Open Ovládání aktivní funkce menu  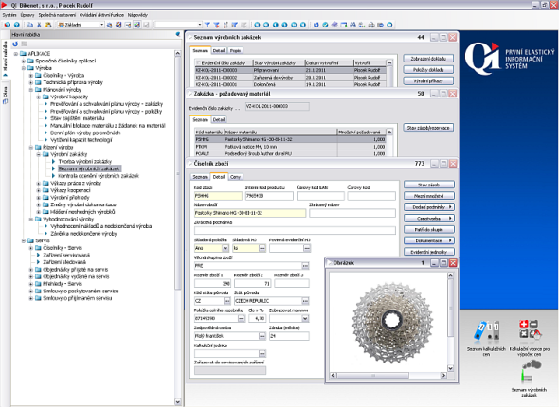click(101, 15)
